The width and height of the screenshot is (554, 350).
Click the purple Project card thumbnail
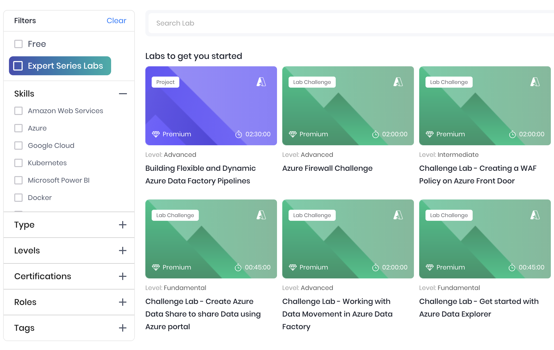(x=211, y=106)
